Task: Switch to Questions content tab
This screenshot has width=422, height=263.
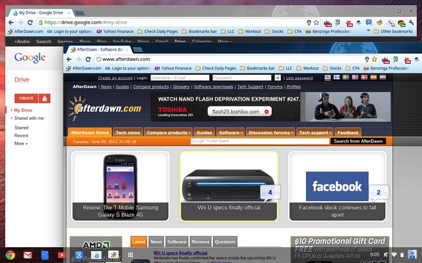Action: pyautogui.click(x=225, y=241)
